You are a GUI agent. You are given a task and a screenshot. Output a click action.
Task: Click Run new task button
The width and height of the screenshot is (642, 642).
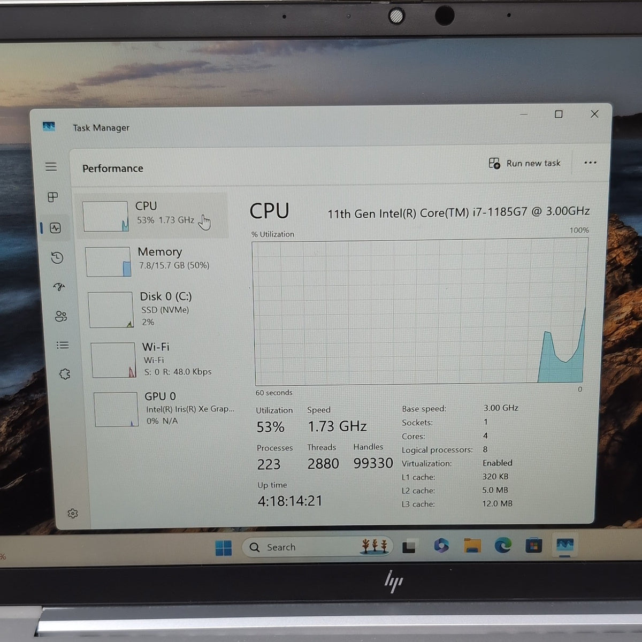(524, 163)
